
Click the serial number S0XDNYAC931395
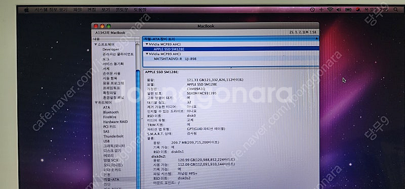tap(201, 93)
